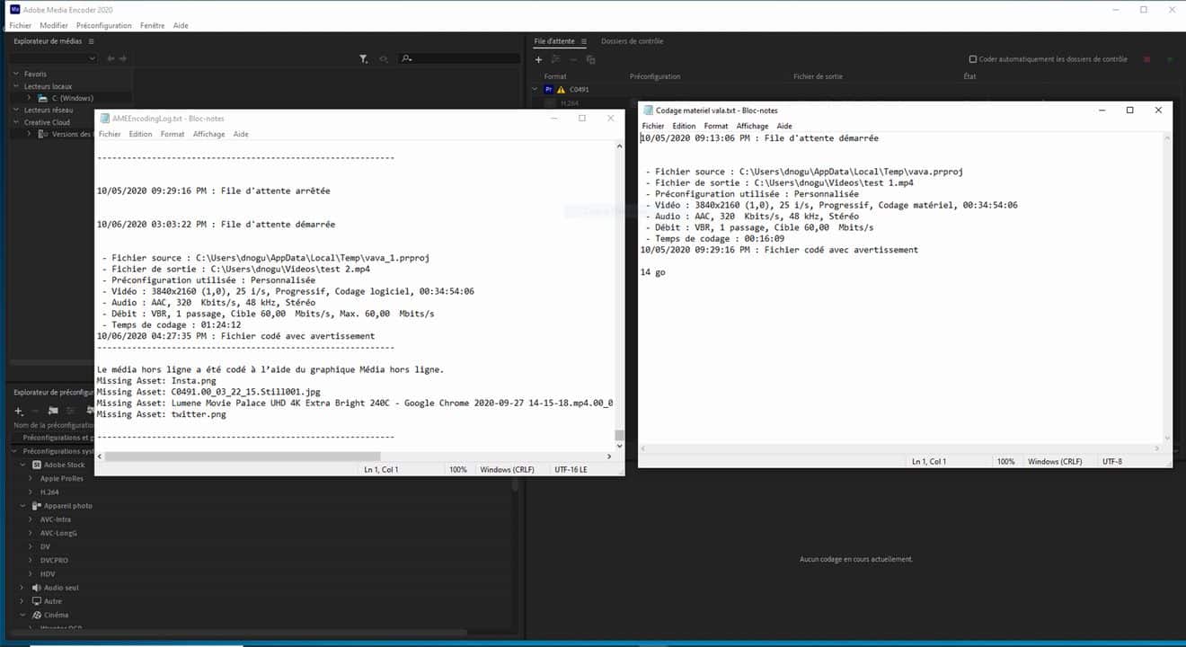Open Format menu in Codage materiel vala Notepad
This screenshot has height=647, width=1186.
(716, 126)
